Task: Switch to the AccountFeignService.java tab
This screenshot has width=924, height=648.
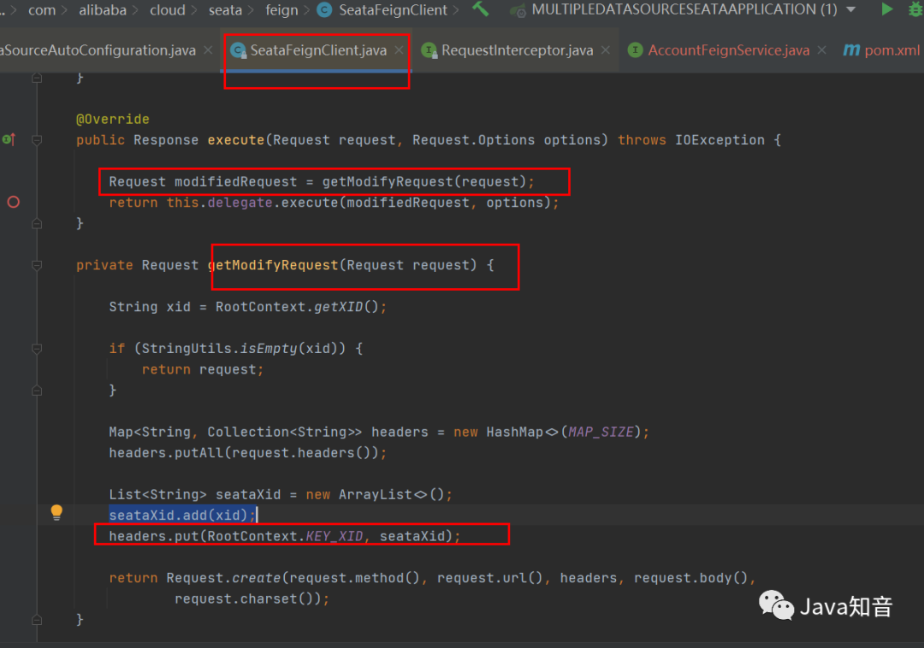Action: pos(728,50)
